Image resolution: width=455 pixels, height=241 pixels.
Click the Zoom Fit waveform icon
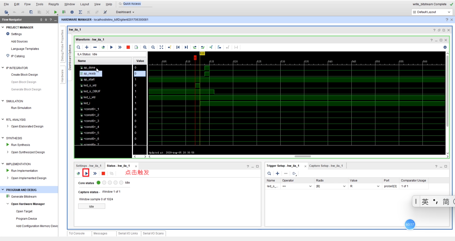[161, 47]
